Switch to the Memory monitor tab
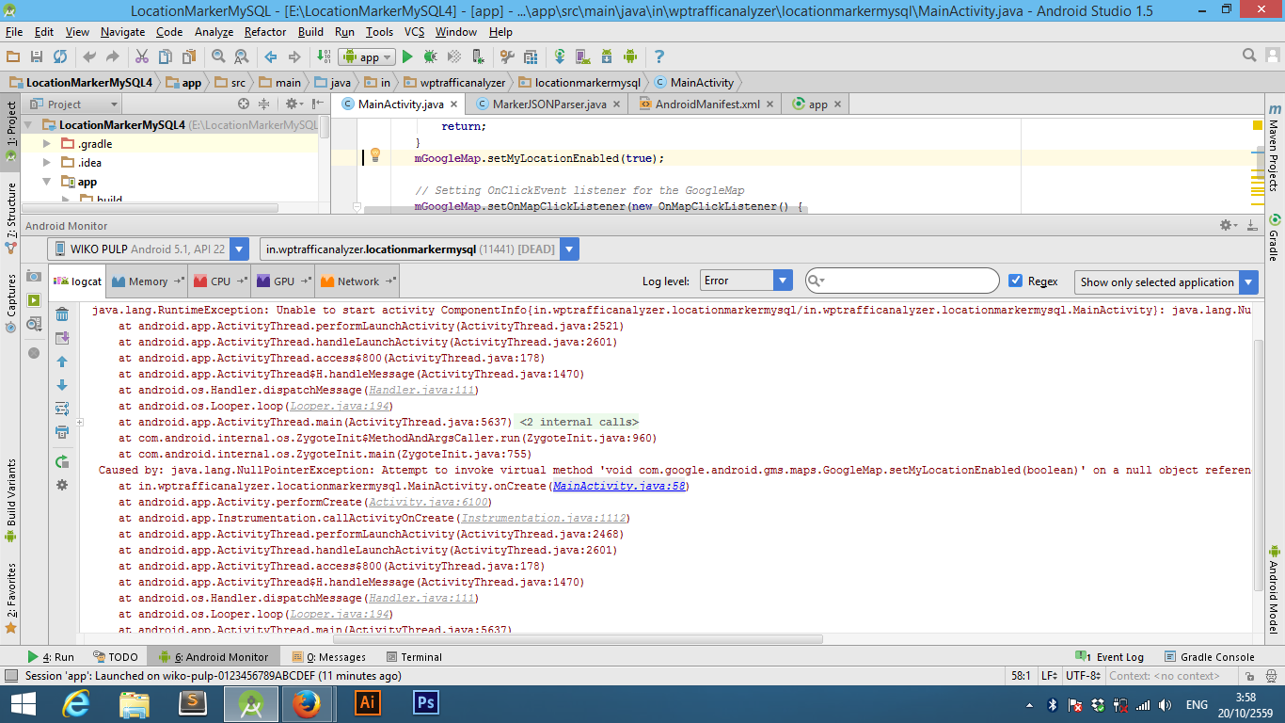This screenshot has height=723, width=1285. 148,281
